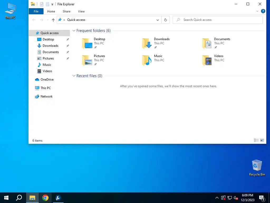Switch to the Share ribbon tab
This screenshot has height=203, width=270.
pos(66,11)
